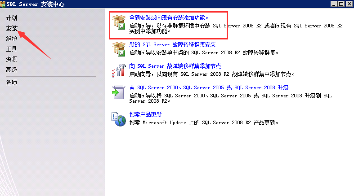Click the upgrade description ending in Server 2008 R2

click(x=231, y=98)
